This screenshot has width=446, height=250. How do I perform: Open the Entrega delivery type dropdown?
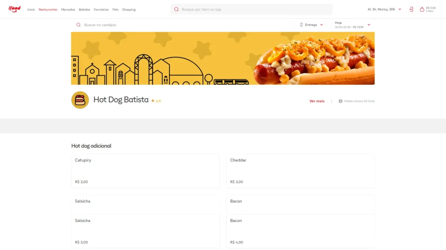pyautogui.click(x=312, y=25)
